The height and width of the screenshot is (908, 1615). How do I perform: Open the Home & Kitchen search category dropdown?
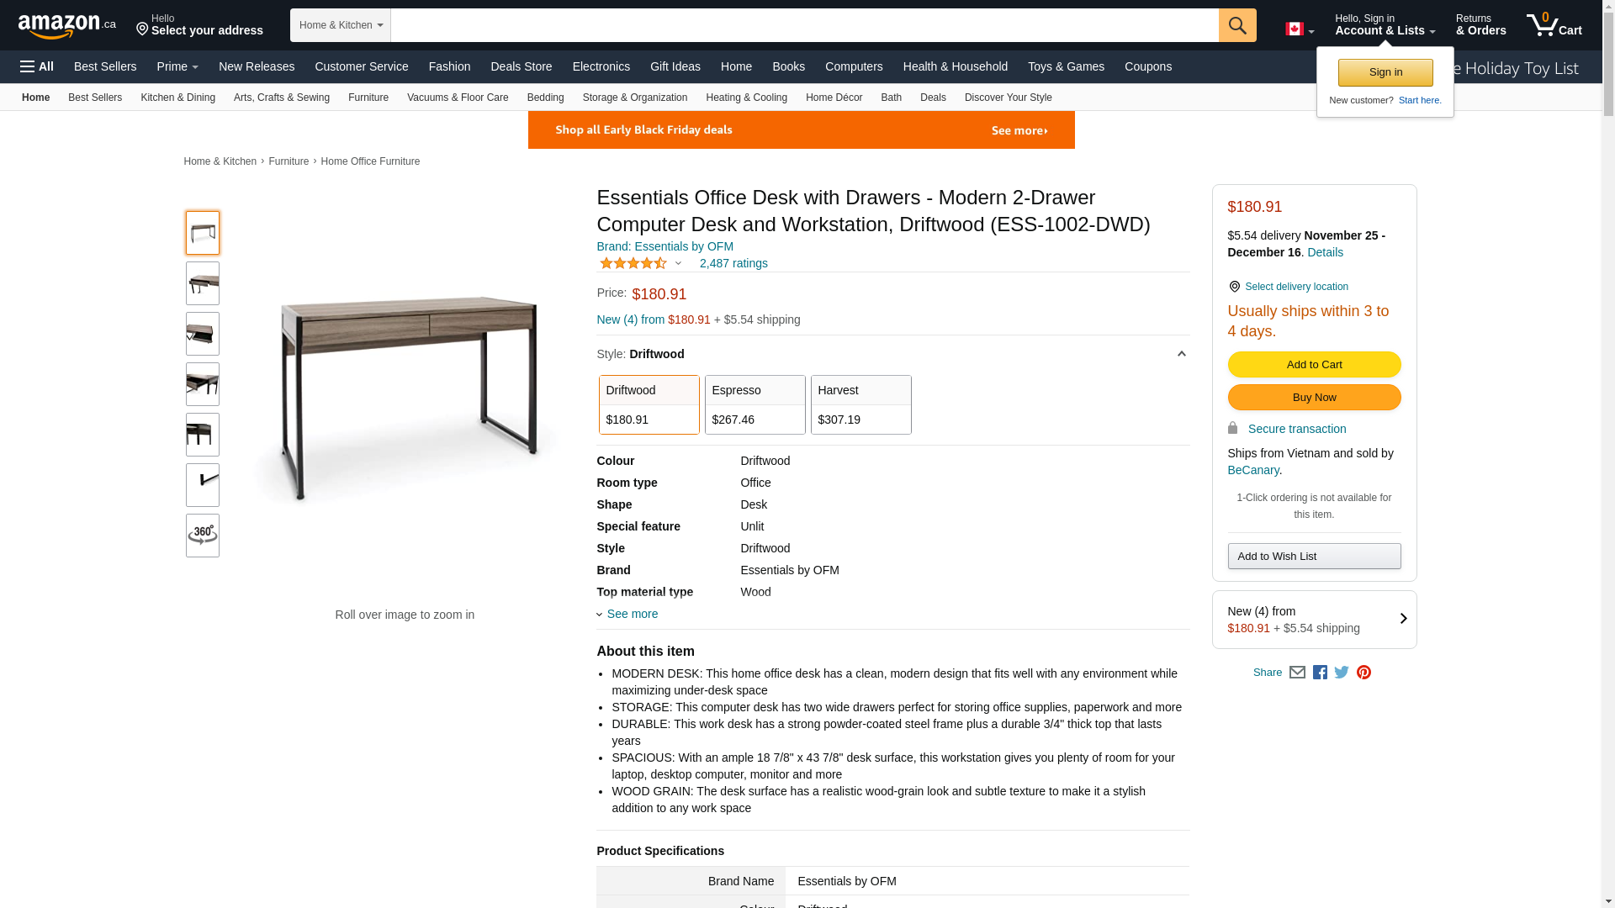coord(341,25)
